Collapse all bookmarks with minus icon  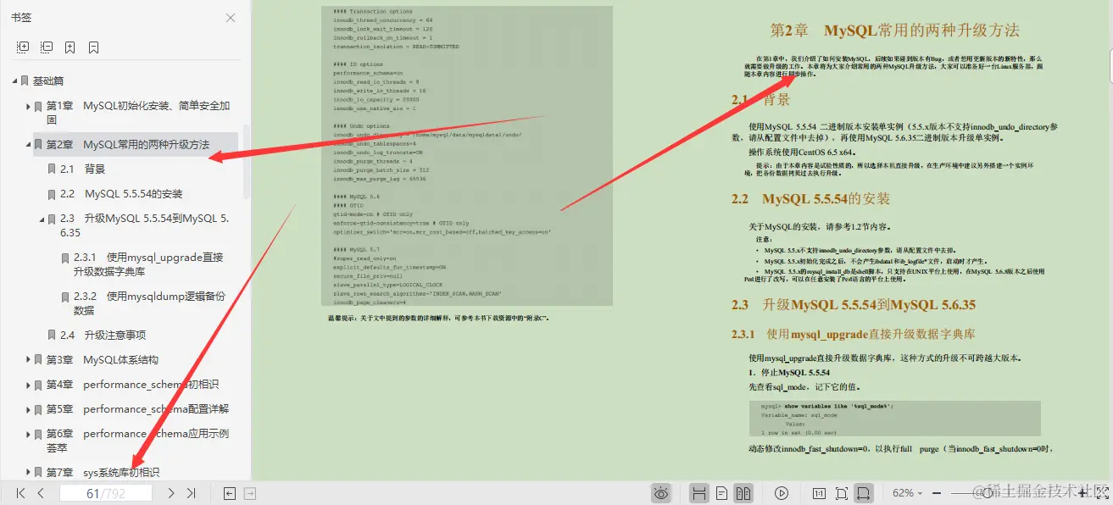[x=47, y=47]
